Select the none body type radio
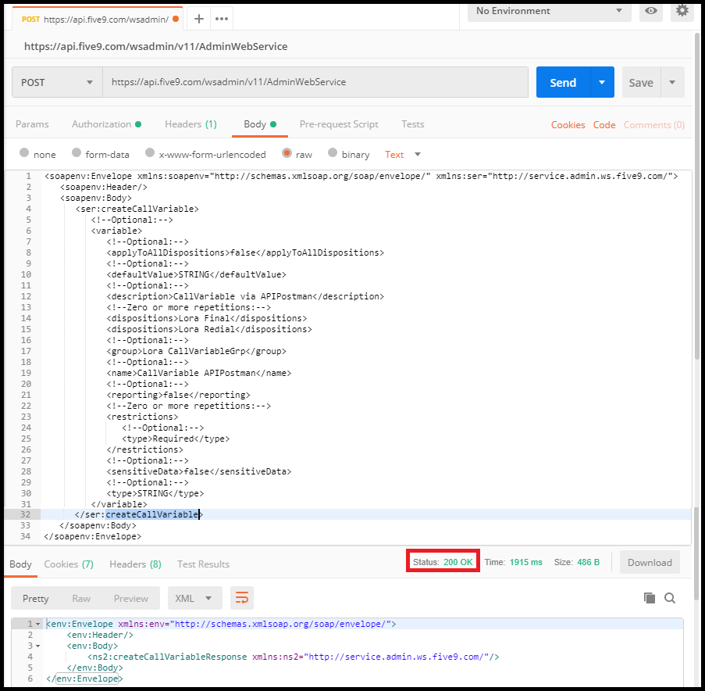The image size is (705, 691). [x=24, y=153]
